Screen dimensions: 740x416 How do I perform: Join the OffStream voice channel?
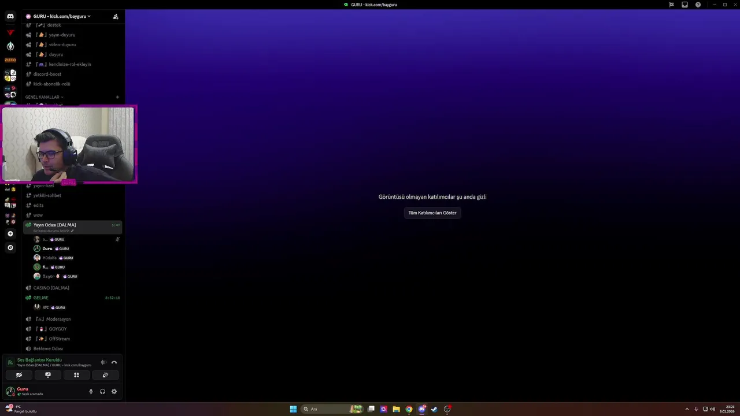[x=72, y=339]
